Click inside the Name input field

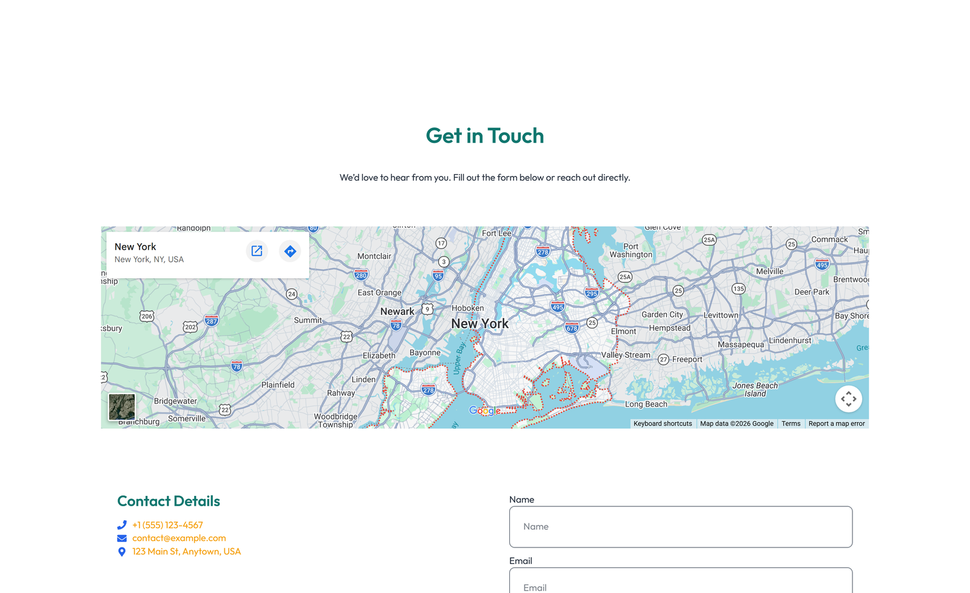680,526
